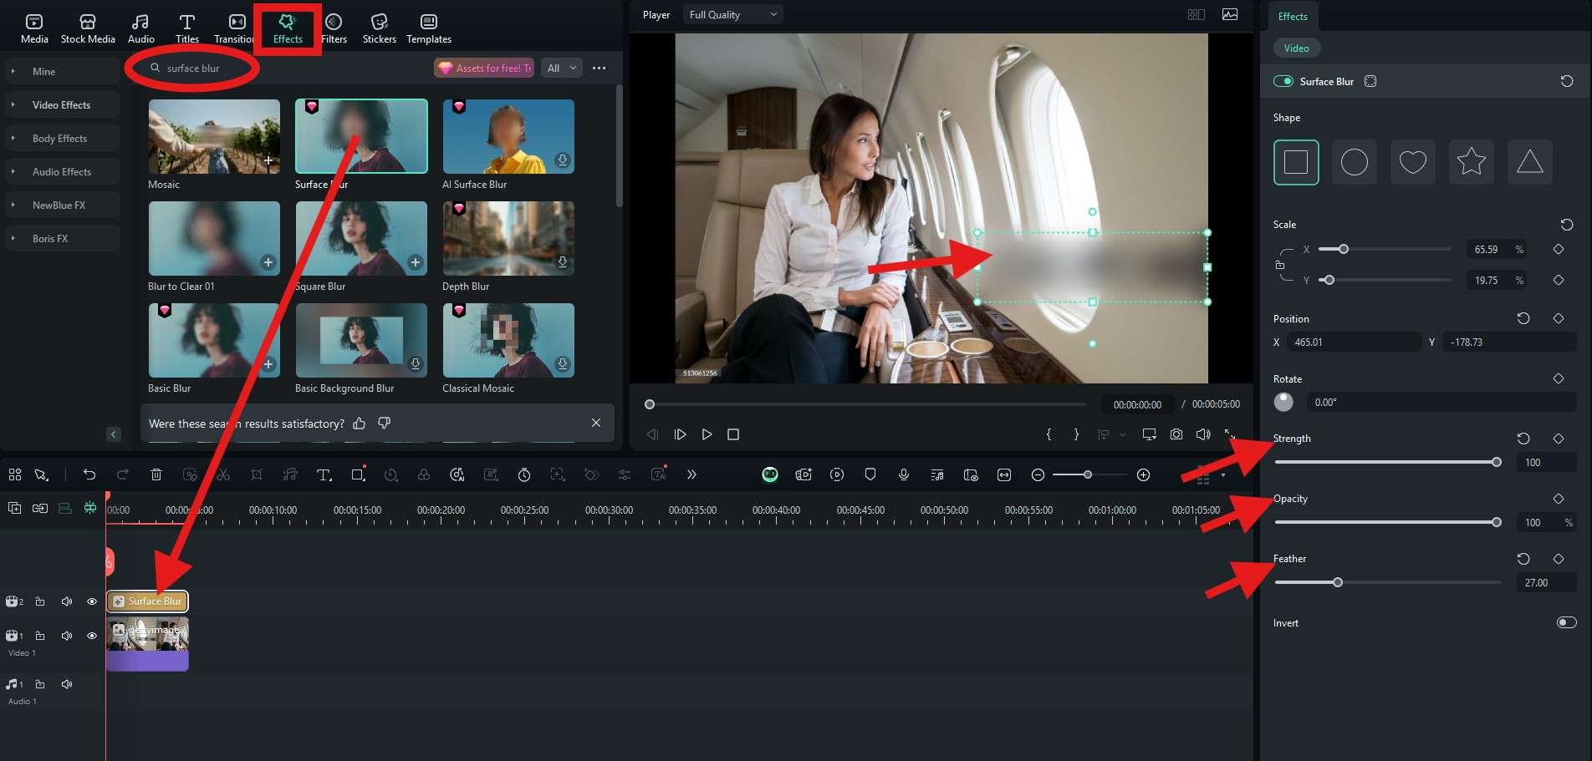This screenshot has width=1592, height=761.
Task: Select the Mosaic effect thumbnail
Action: pos(214,136)
